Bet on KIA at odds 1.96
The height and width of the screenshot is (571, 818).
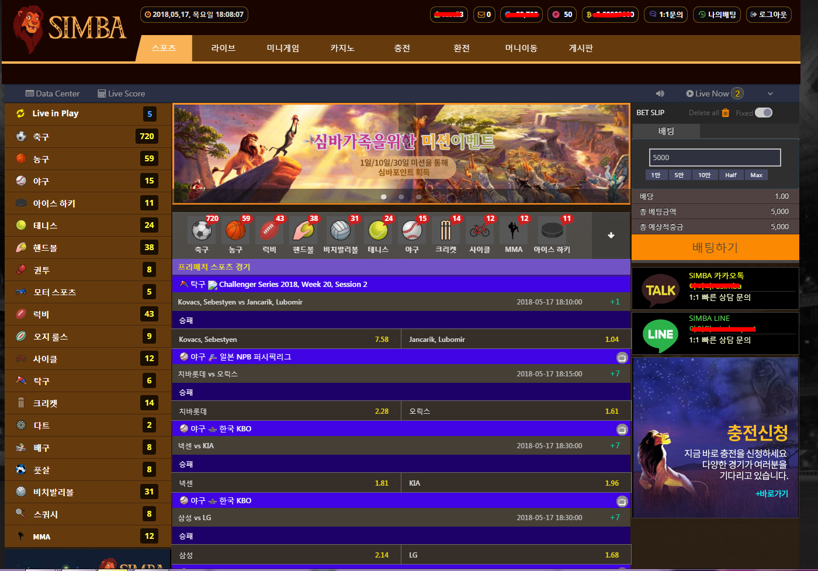pyautogui.click(x=517, y=483)
